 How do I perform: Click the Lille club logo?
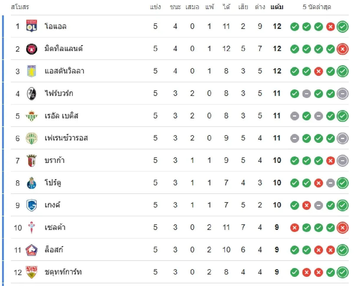tap(31, 250)
